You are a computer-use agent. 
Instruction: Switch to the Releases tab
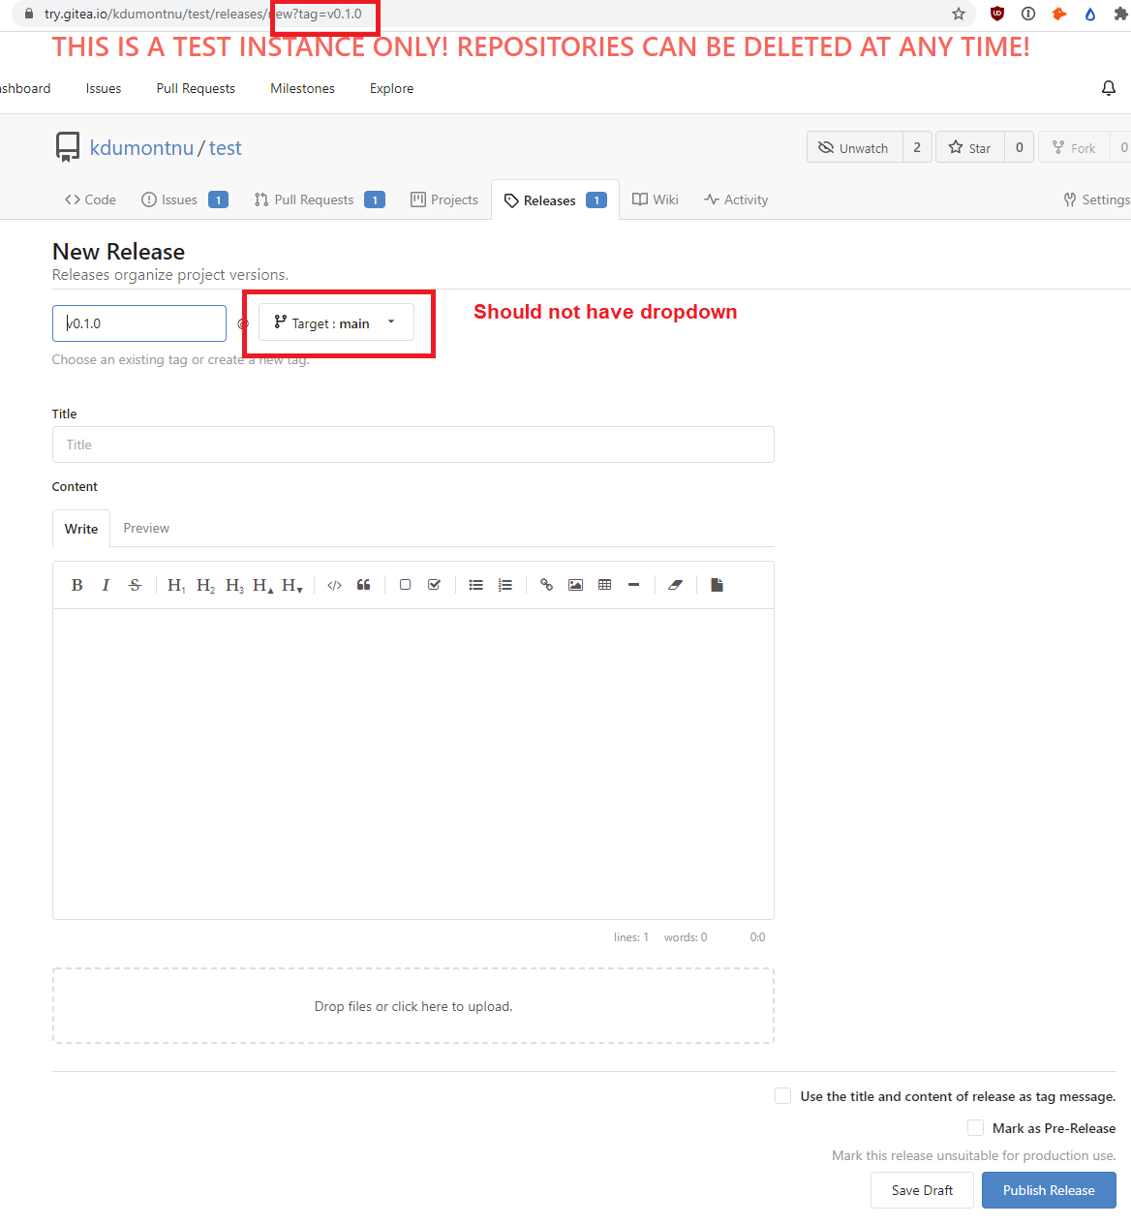pyautogui.click(x=555, y=200)
